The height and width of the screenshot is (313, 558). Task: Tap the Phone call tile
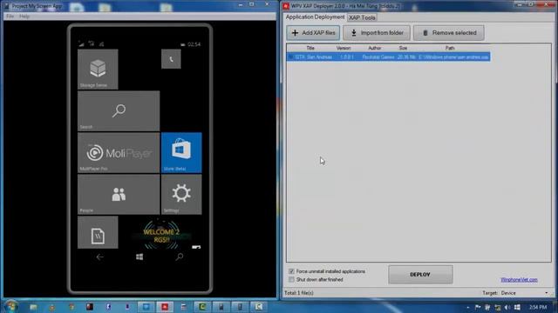(x=171, y=59)
